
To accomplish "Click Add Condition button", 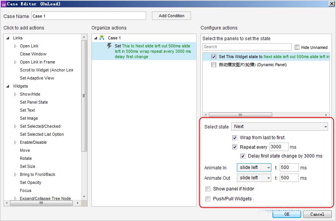I will [171, 16].
